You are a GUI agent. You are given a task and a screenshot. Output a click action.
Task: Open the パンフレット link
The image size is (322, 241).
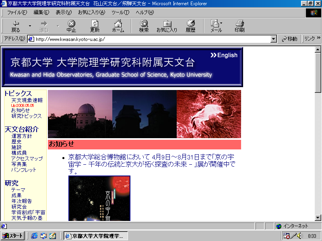24,170
